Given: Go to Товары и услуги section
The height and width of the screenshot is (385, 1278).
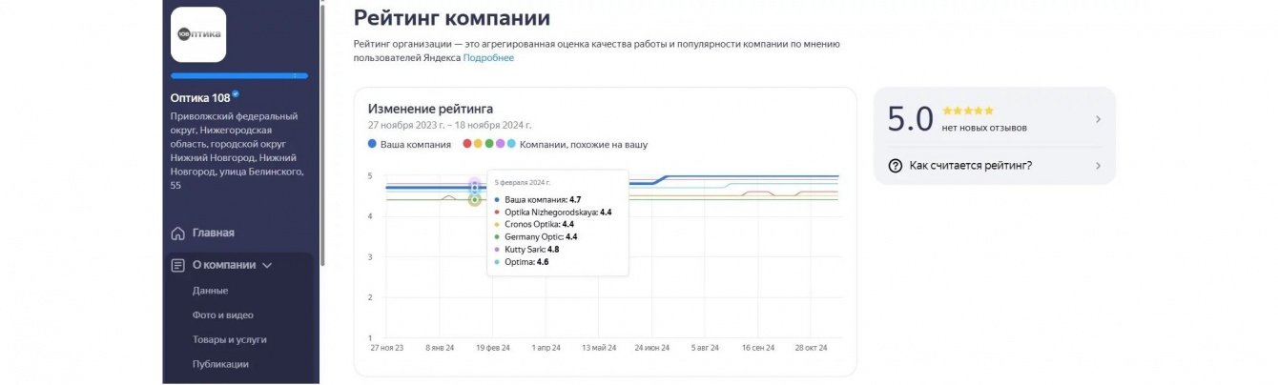Looking at the screenshot, I should pos(229,339).
